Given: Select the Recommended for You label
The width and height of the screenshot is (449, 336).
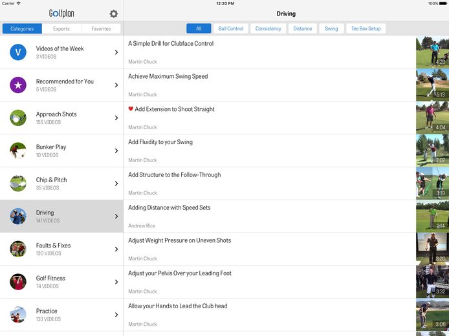Looking at the screenshot, I should [65, 81].
